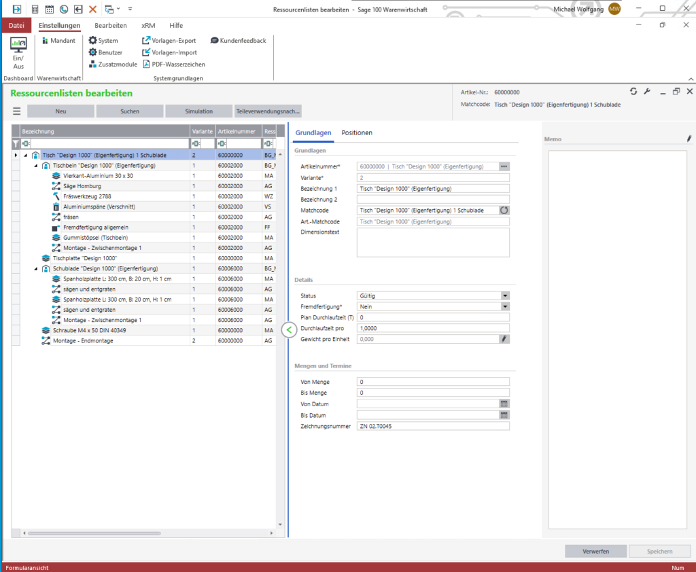Open the calendar icon in quick access toolbar
Image resolution: width=696 pixels, height=572 pixels.
pyautogui.click(x=49, y=9)
